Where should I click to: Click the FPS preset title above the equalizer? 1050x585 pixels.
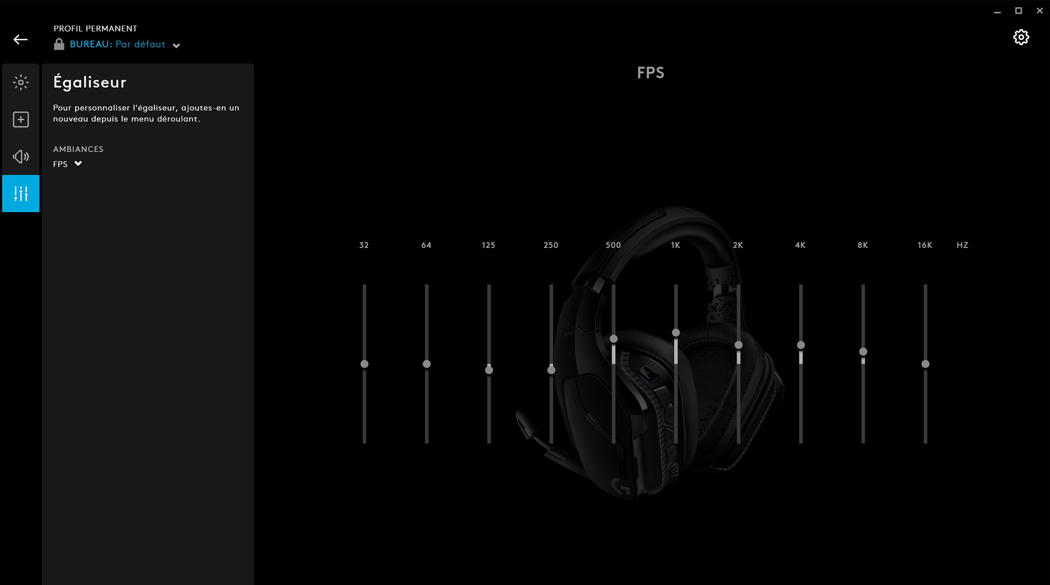651,73
